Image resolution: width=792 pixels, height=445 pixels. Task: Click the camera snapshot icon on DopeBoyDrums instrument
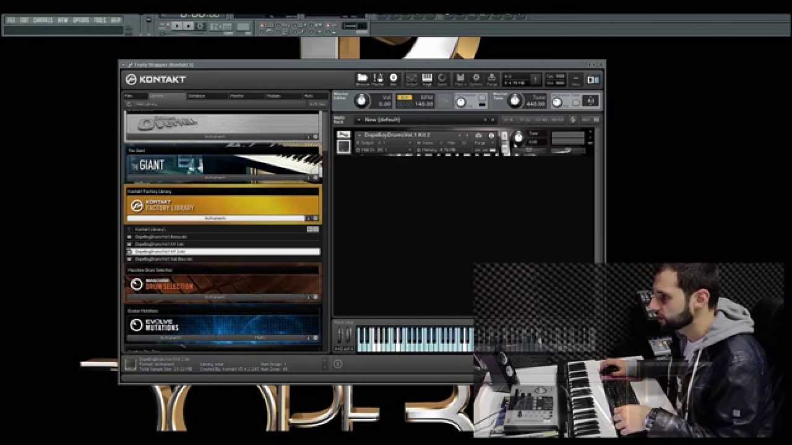point(478,135)
